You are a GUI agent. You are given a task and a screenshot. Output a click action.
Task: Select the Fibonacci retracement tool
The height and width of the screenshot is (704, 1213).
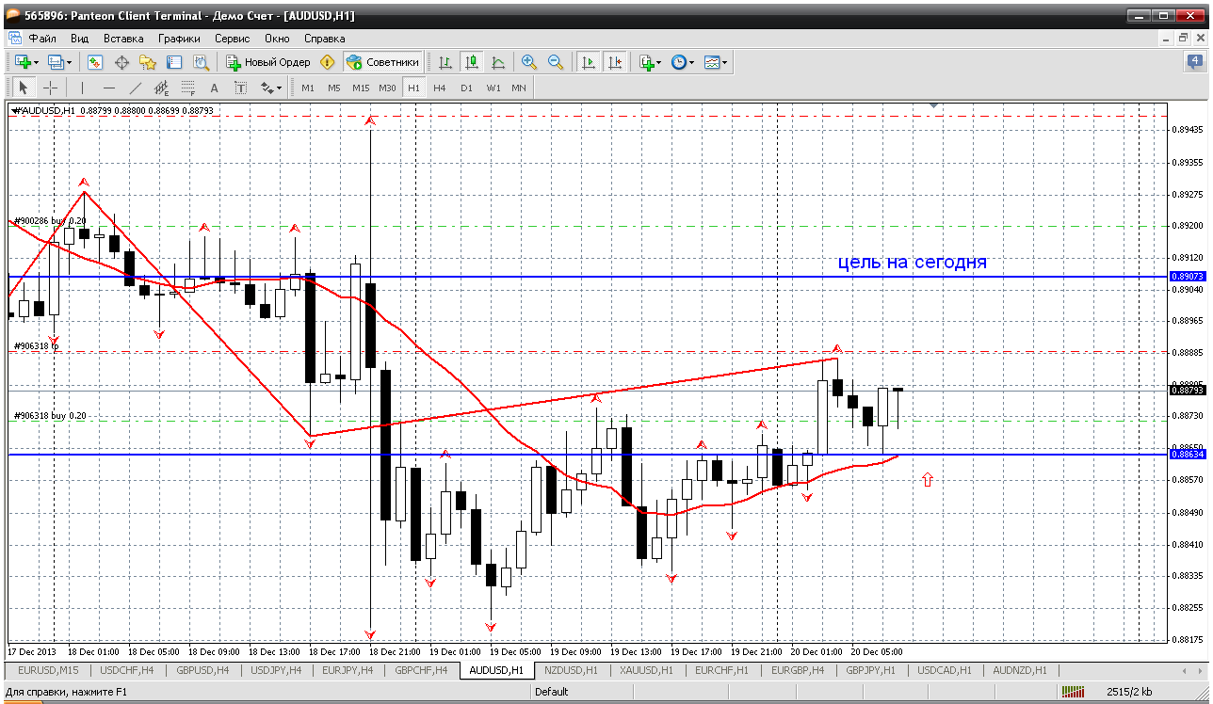click(x=187, y=88)
